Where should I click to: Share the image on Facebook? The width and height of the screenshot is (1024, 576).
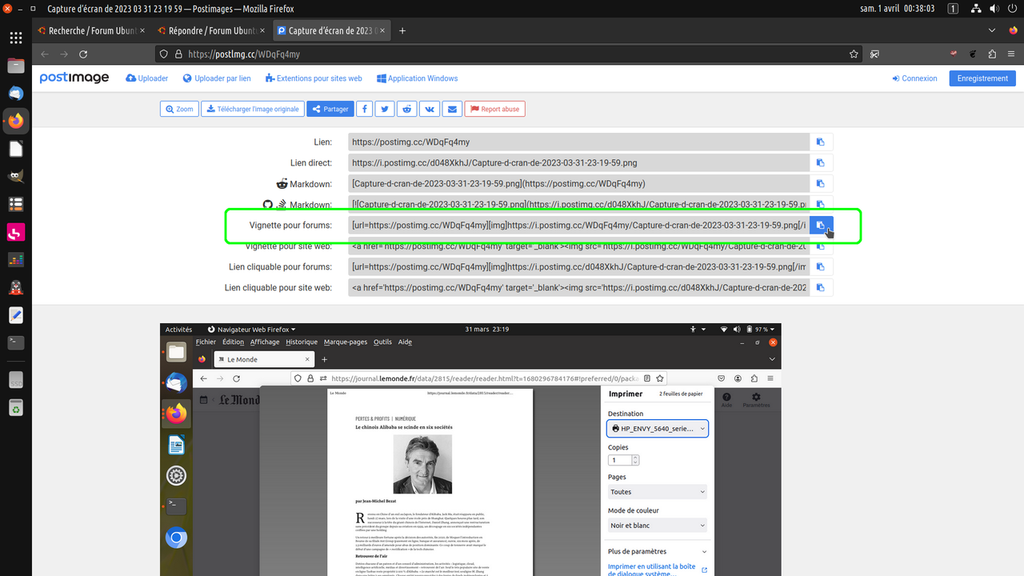(x=363, y=109)
